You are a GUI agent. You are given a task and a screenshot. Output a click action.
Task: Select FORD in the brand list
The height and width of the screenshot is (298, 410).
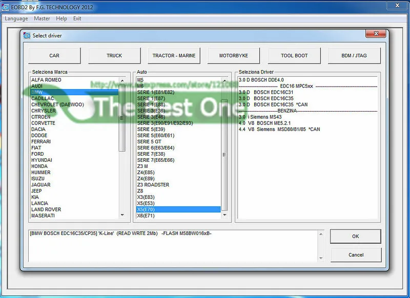coord(74,154)
